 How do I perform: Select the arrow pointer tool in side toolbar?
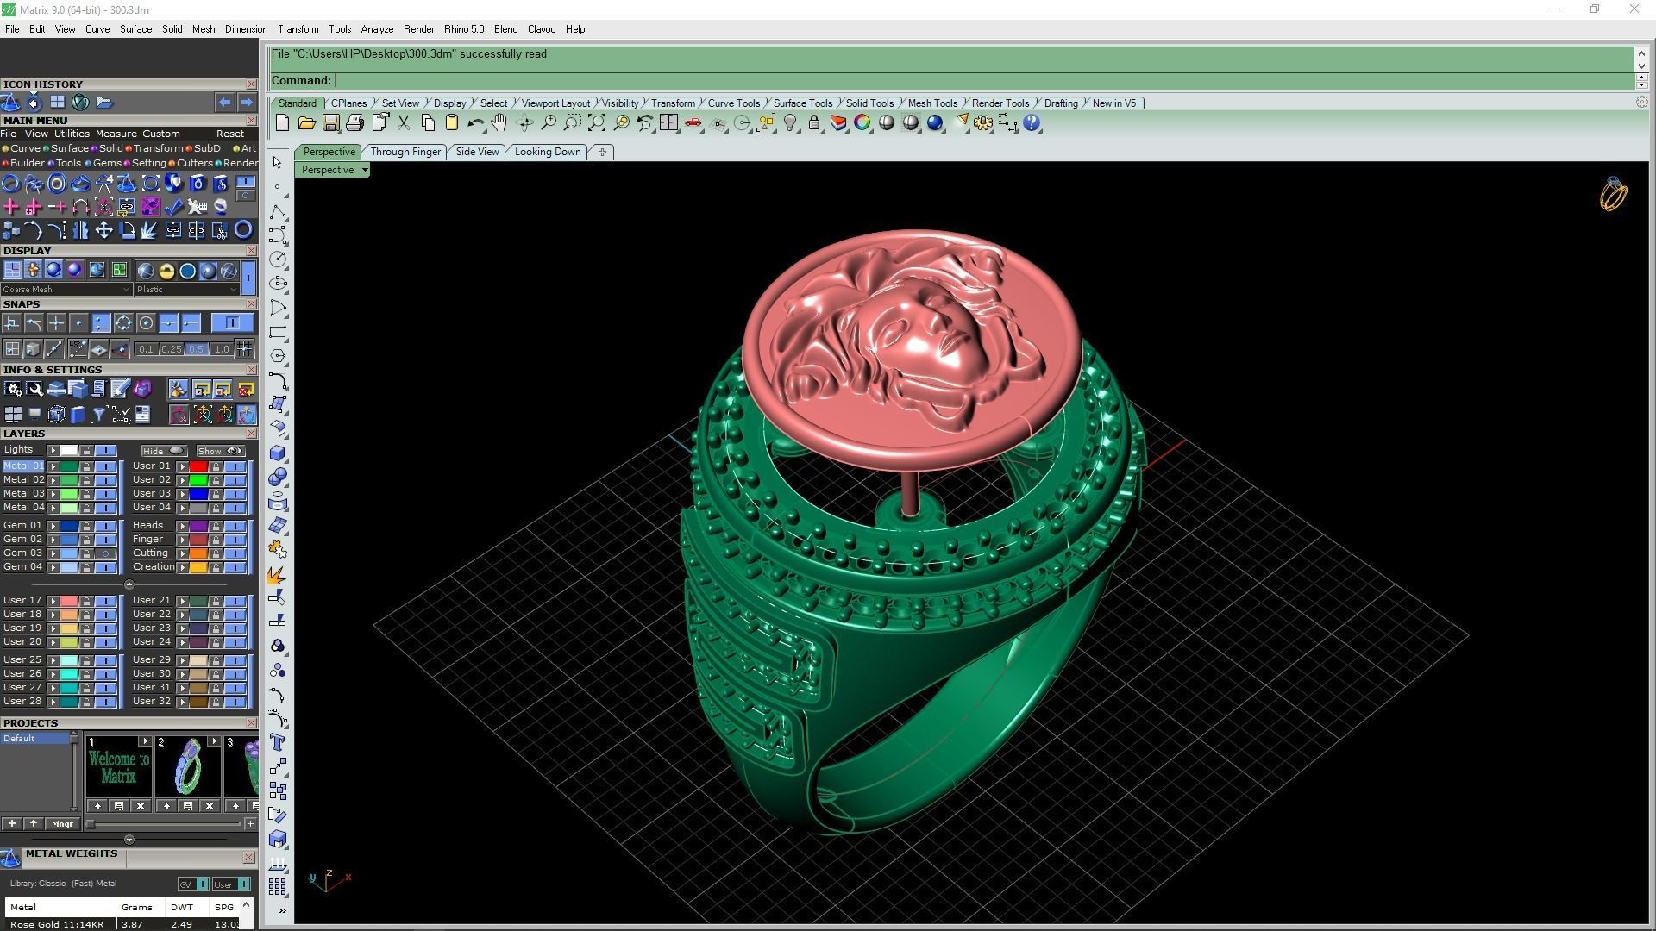pos(278,163)
